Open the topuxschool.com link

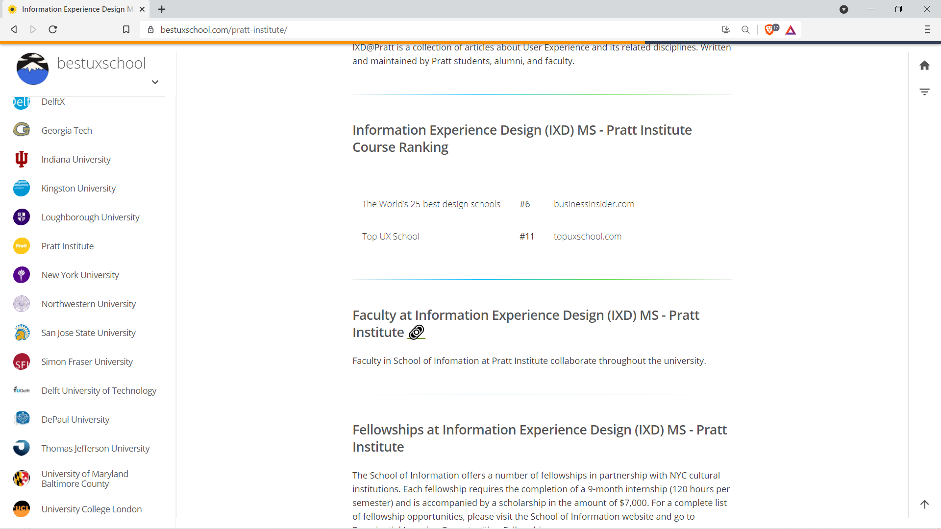[x=587, y=236]
